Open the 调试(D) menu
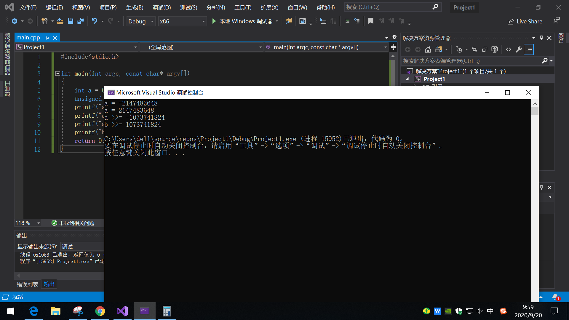Screen dimensions: 569x320 pos(162,7)
